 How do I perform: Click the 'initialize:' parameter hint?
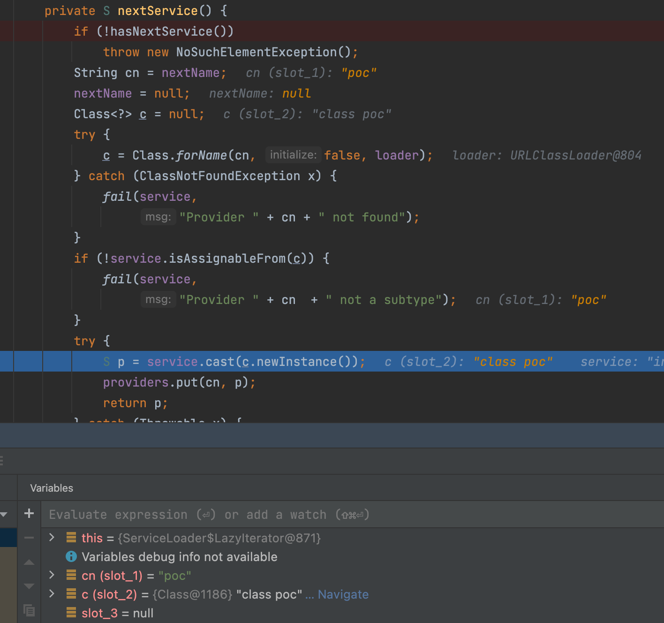294,155
